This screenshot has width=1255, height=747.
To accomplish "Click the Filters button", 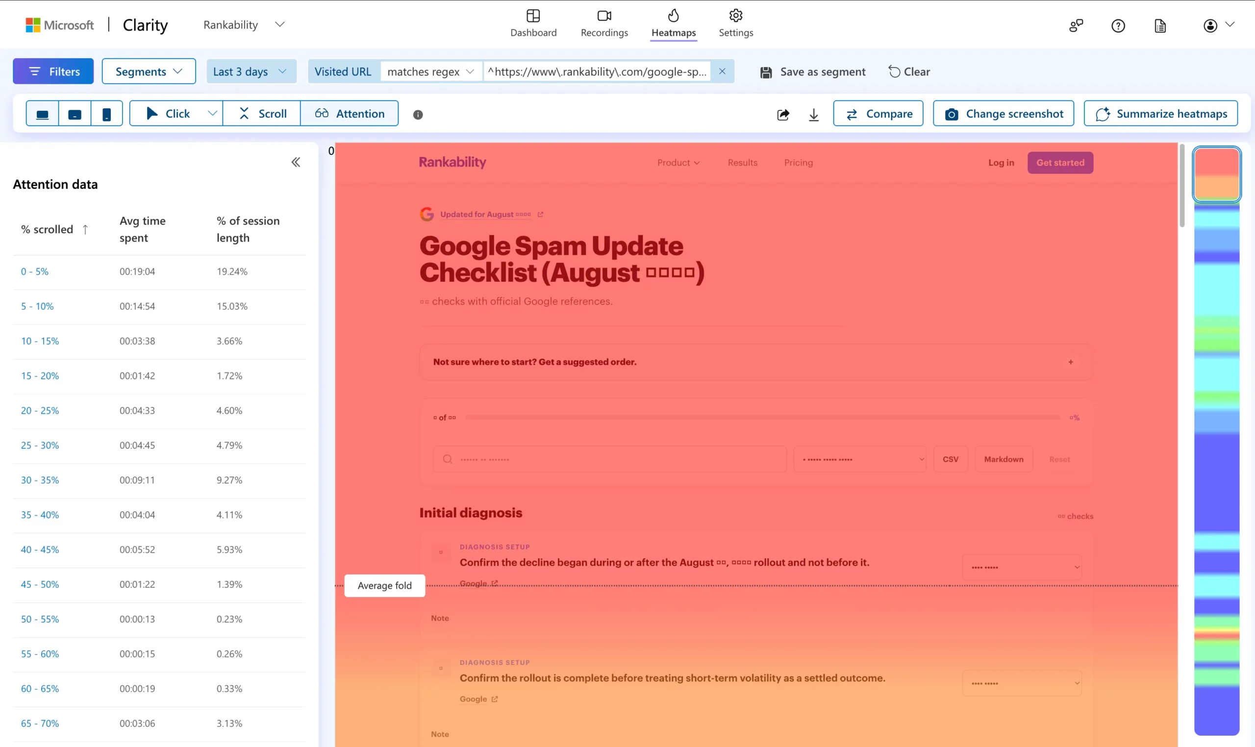I will click(53, 72).
